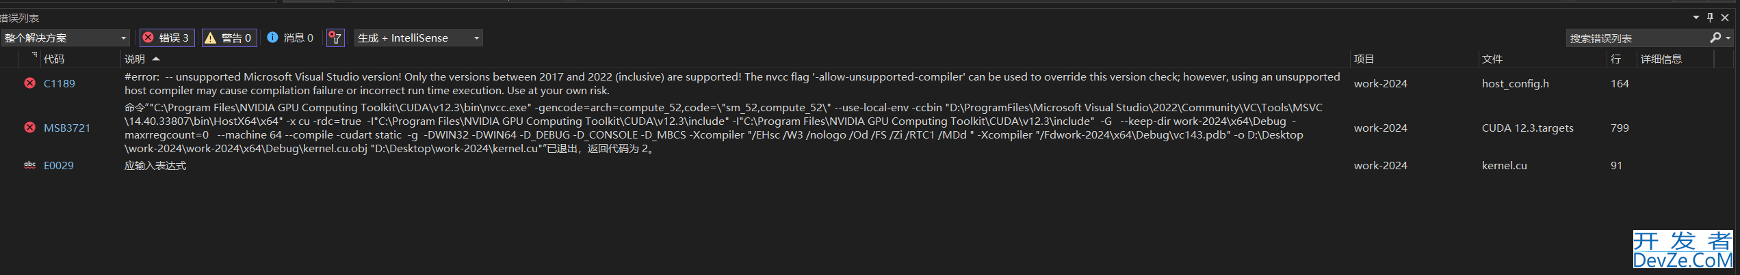
Task: Open error code MSB3721 link
Action: (67, 128)
